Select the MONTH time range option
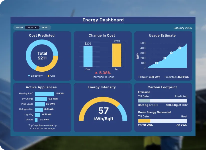 pyautogui.click(x=32, y=28)
